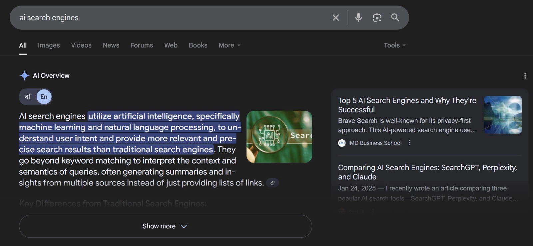Open Comparing AI Search Engines article link

tap(427, 172)
